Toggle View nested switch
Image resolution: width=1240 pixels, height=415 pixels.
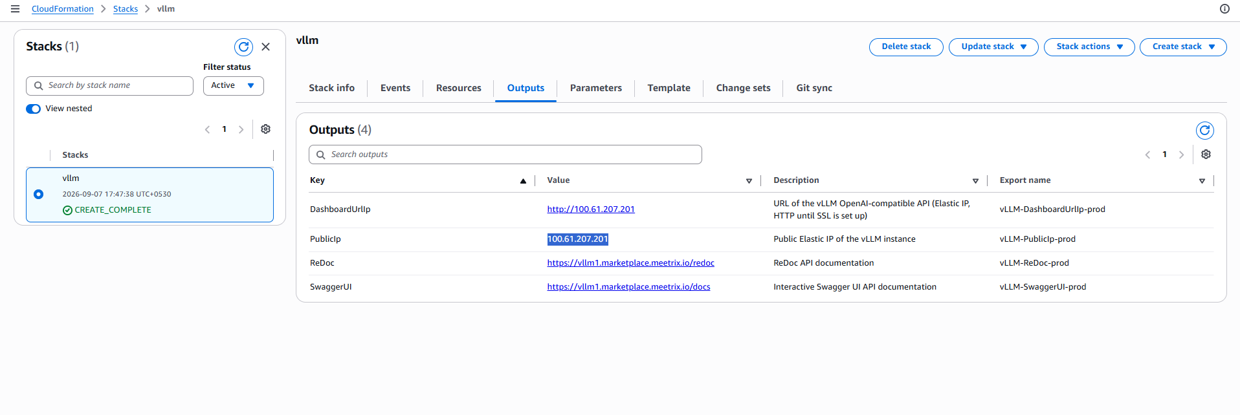[33, 109]
